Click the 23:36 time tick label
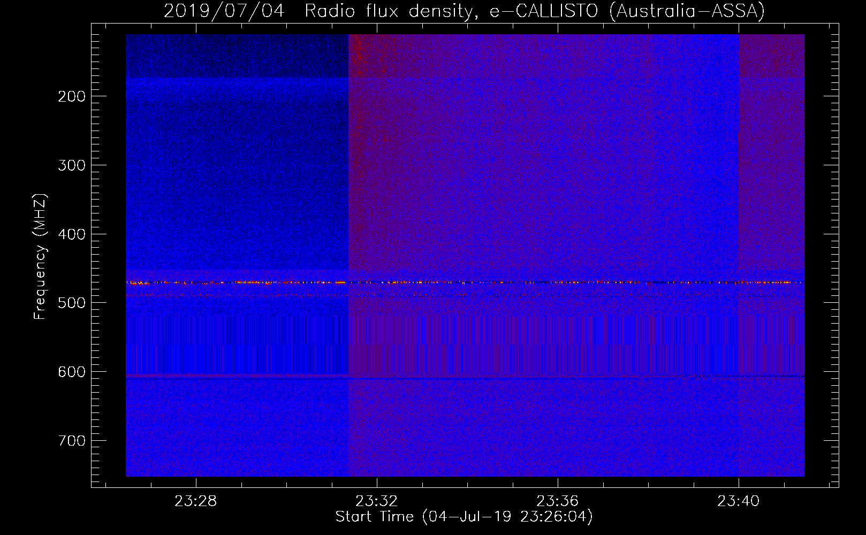The height and width of the screenshot is (535, 866). 558,501
